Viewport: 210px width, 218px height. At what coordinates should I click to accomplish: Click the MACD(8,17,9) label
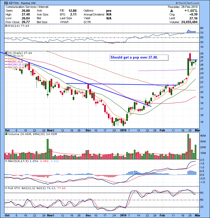(x=18, y=161)
